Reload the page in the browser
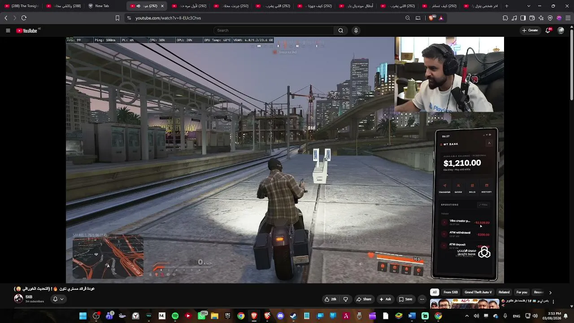Viewport: 574px width, 323px height. 24,18
